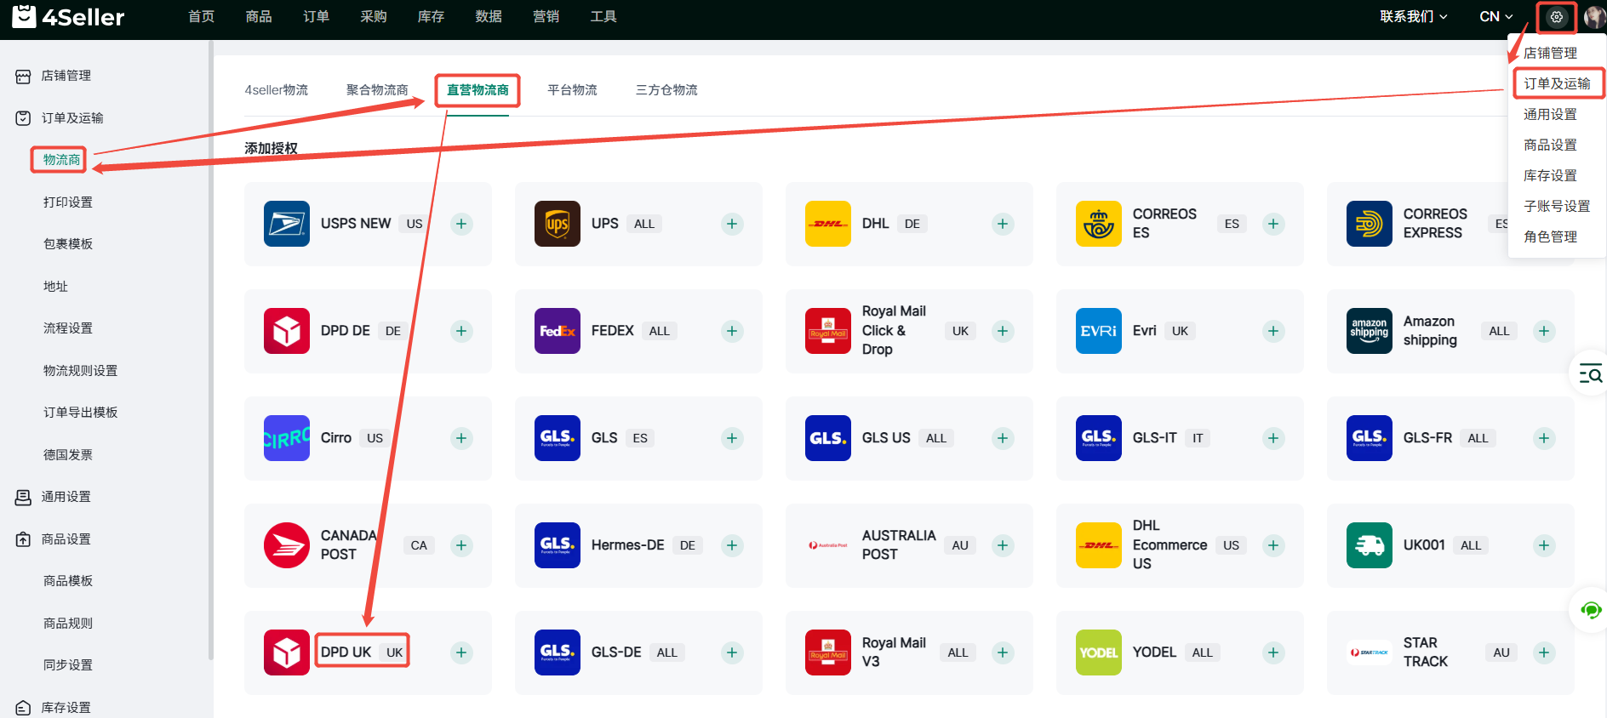Viewport: 1607px width, 718px height.
Task: Click the user avatar in top right
Action: coord(1595,17)
